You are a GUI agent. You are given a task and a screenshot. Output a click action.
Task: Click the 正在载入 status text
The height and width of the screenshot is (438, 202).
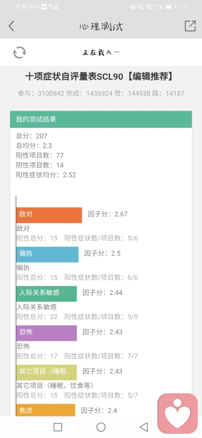pos(101,52)
